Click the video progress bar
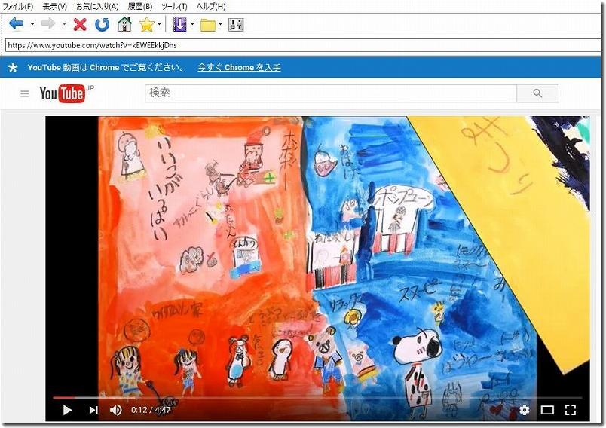 click(x=317, y=397)
